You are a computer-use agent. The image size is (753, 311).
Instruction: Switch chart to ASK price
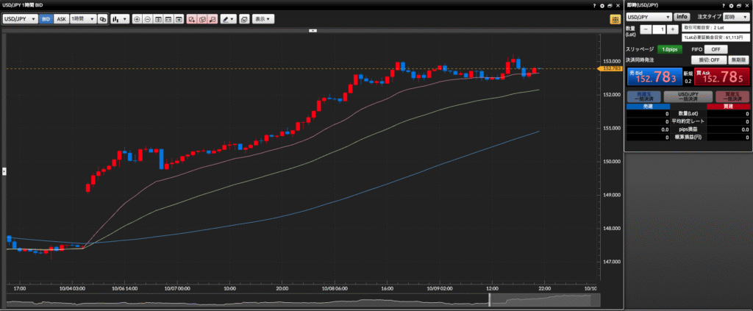(x=61, y=18)
